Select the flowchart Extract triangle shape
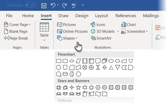This screenshot has width=167, height=104. pyautogui.click(x=111, y=68)
